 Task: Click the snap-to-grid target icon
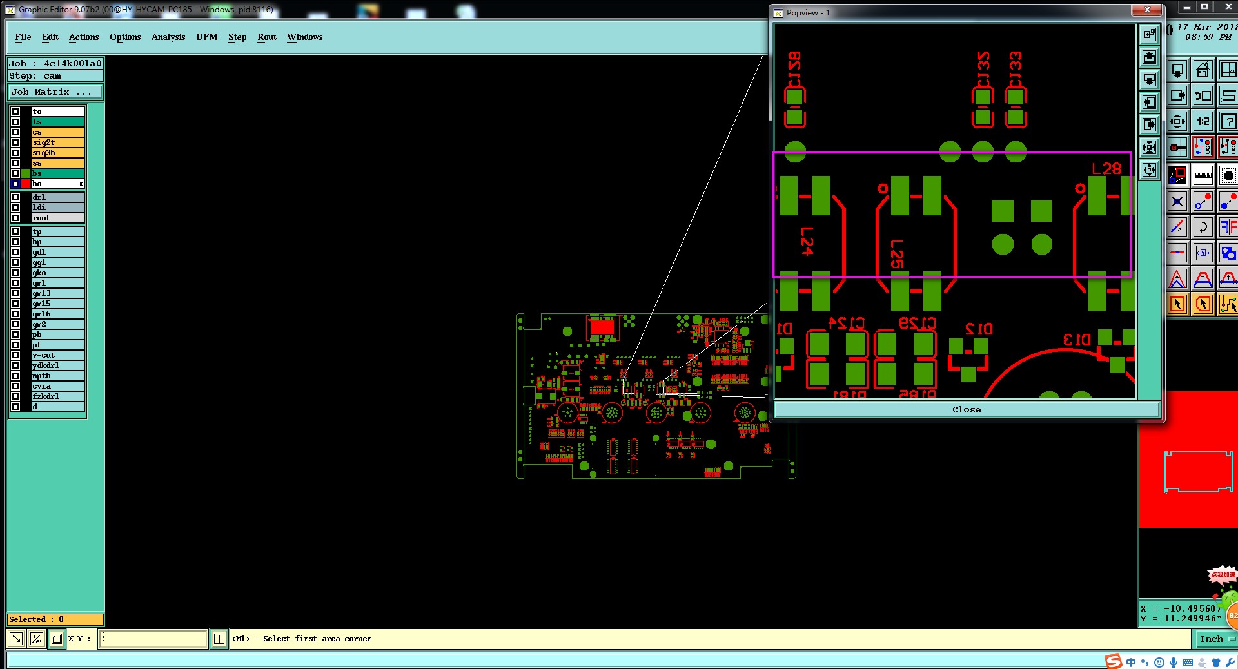tap(1177, 147)
